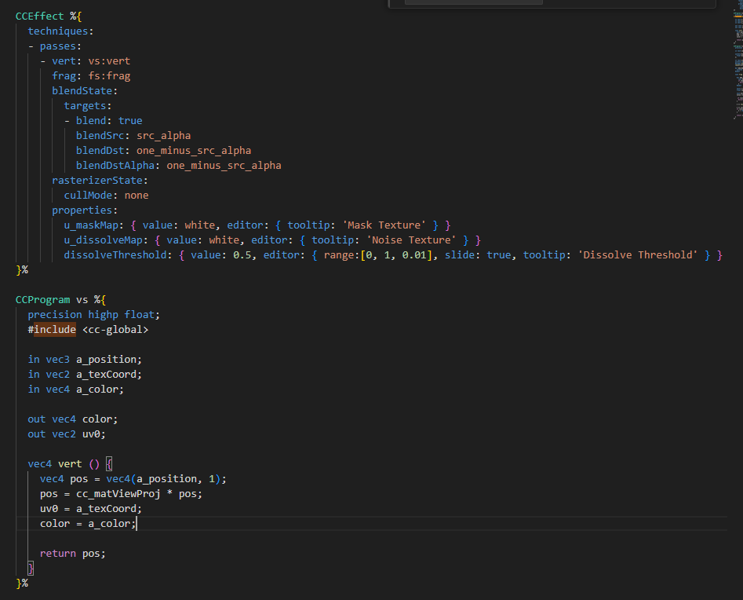Click the '<cc-global>' include path
743x600 pixels.
click(115, 330)
